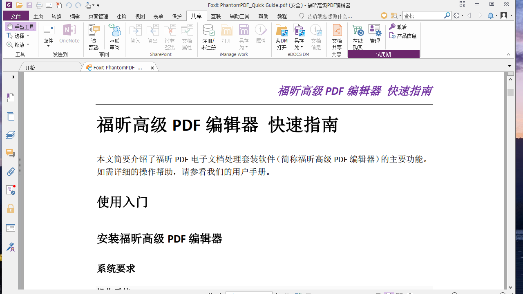This screenshot has width=523, height=294.
Task: Open 产品信息 product info
Action: tap(403, 36)
